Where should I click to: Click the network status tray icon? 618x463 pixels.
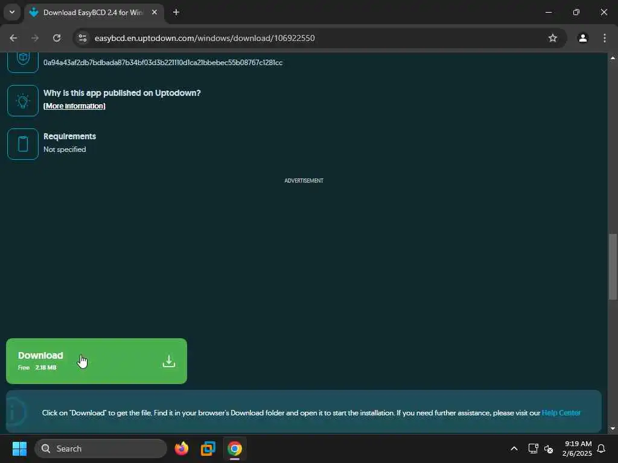pos(534,449)
